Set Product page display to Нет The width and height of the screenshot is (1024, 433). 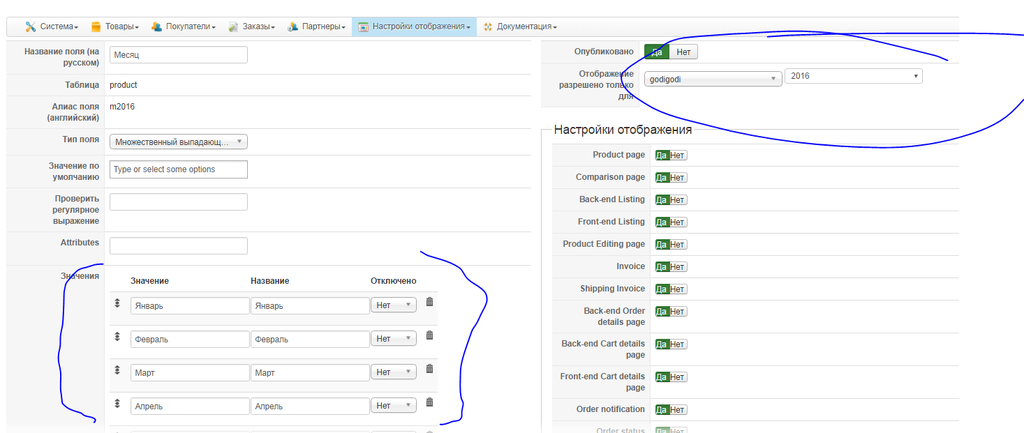coord(678,155)
